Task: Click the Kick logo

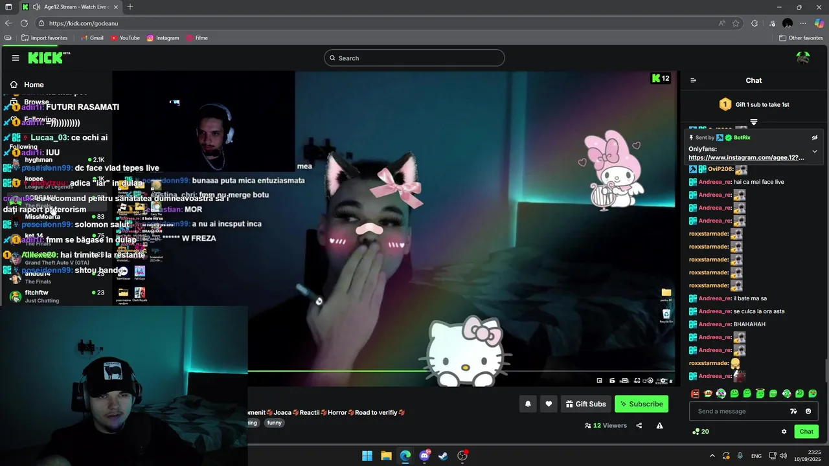Action: [x=49, y=58]
